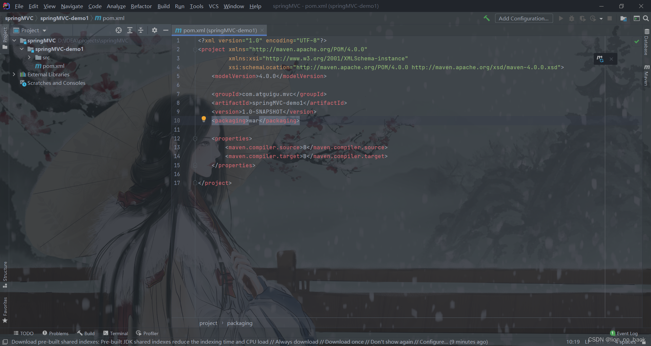Expand External Libraries node
Viewport: 651px width, 346px height.
pos(14,74)
